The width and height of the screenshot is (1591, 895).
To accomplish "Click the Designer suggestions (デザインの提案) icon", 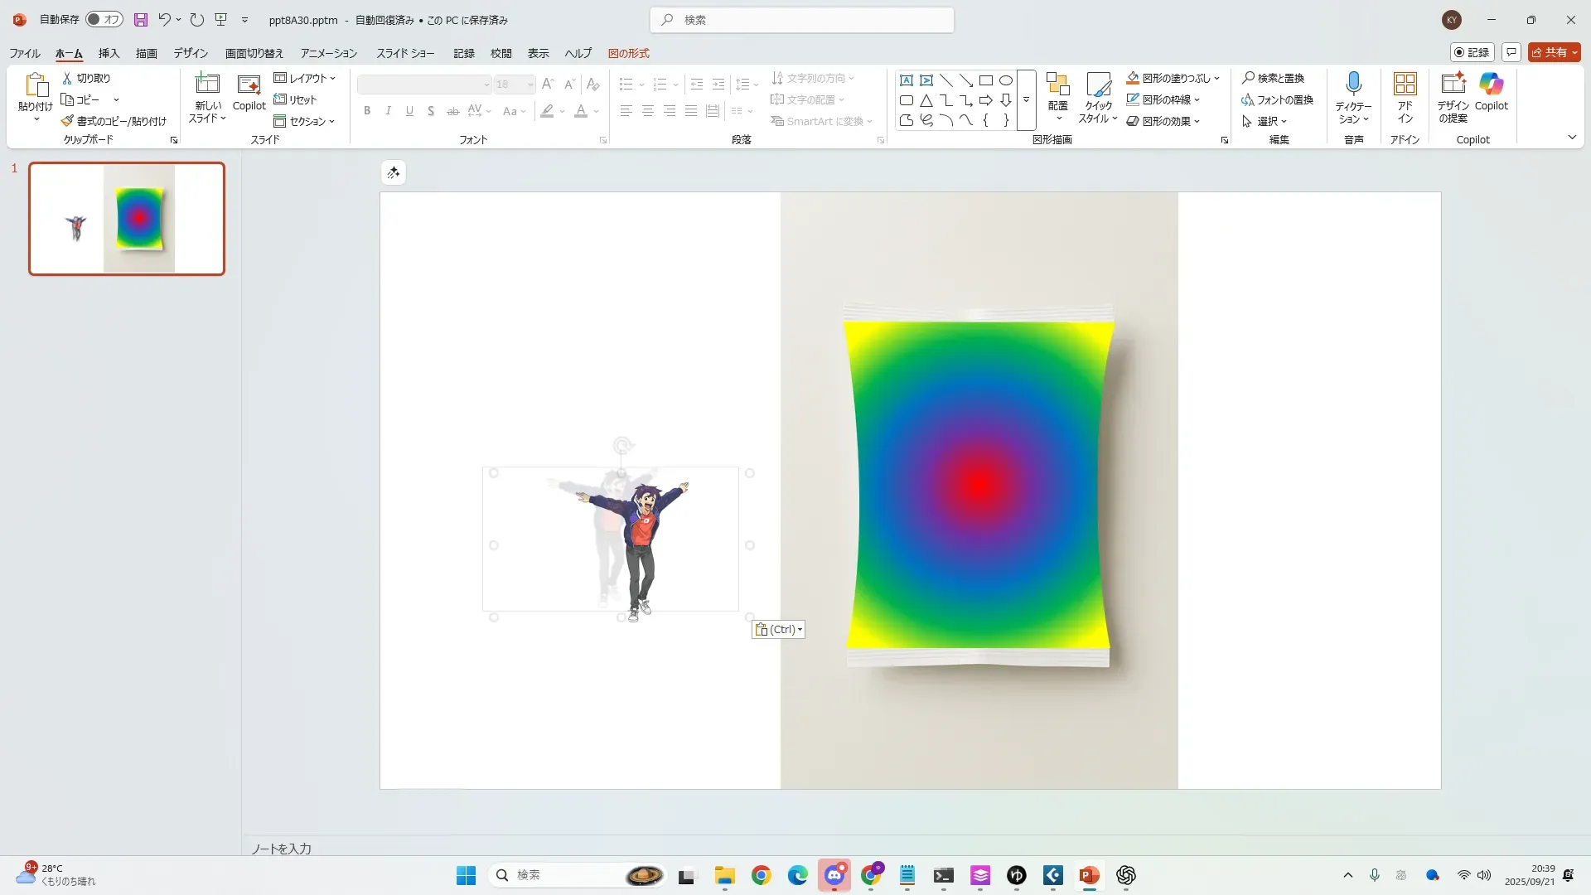I will (x=1453, y=85).
